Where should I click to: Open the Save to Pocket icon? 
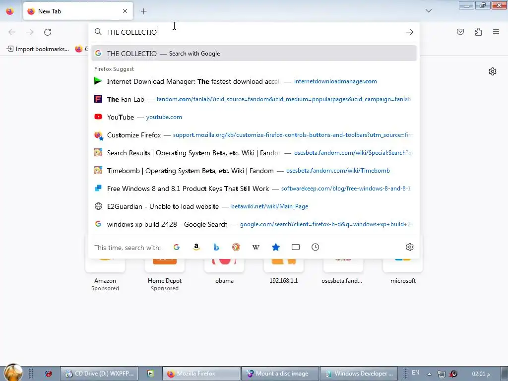pyautogui.click(x=460, y=32)
